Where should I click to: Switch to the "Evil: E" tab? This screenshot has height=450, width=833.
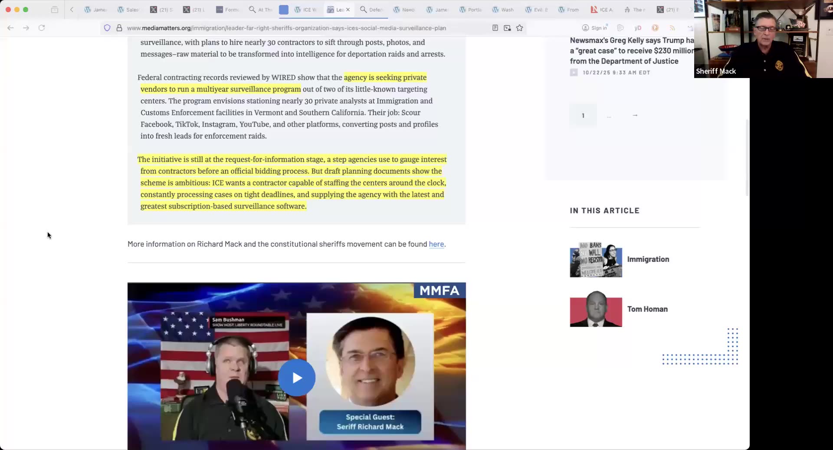[536, 10]
